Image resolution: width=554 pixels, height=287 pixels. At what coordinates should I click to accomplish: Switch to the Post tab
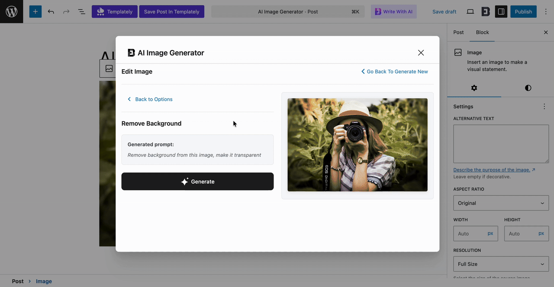(458, 32)
